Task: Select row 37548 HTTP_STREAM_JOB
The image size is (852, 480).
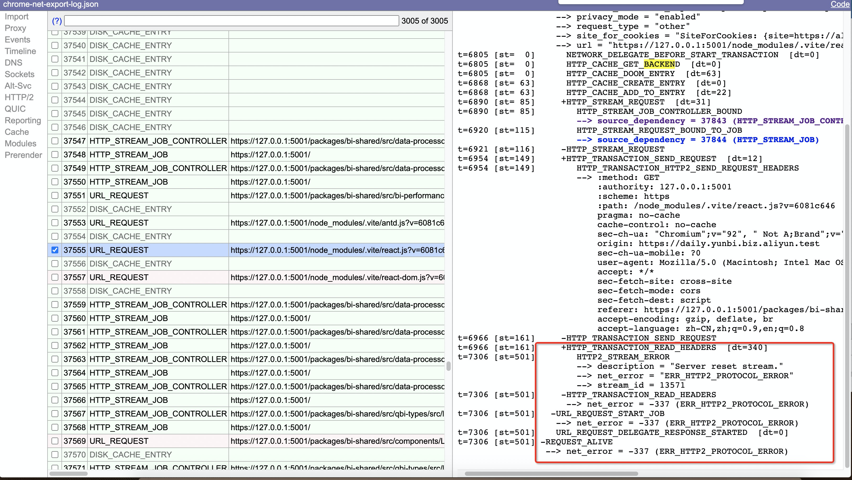Action: pos(246,154)
